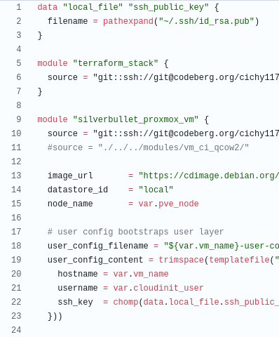Screen dimensions: 279x337
Task: Select line number 2 in gutter
Action: [19, 21]
